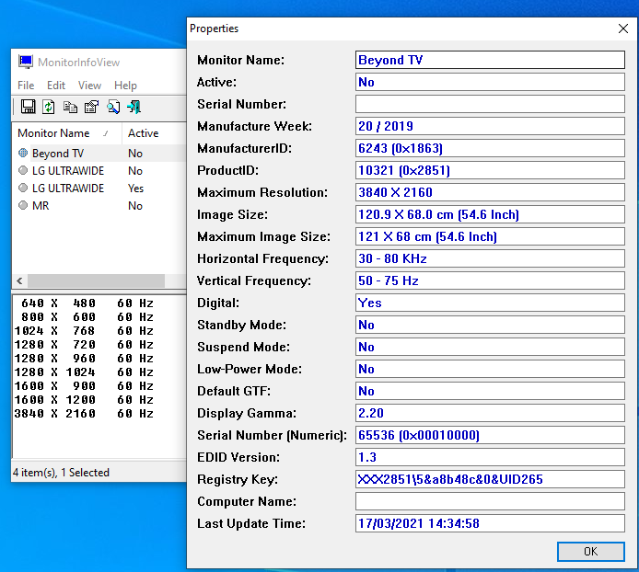Image resolution: width=639 pixels, height=572 pixels.
Task: Click the Save Selected Items floppy icon
Action: tap(28, 107)
